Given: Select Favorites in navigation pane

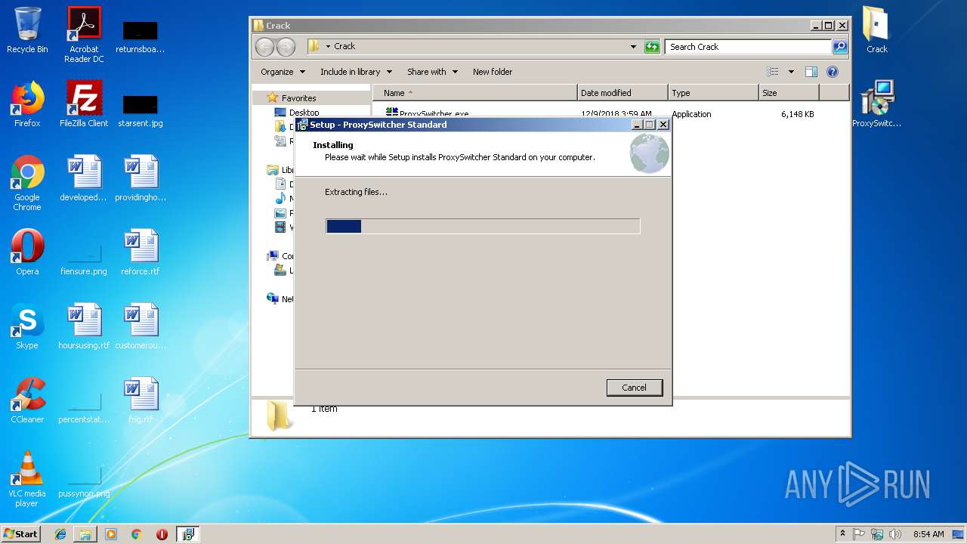Looking at the screenshot, I should click(298, 98).
